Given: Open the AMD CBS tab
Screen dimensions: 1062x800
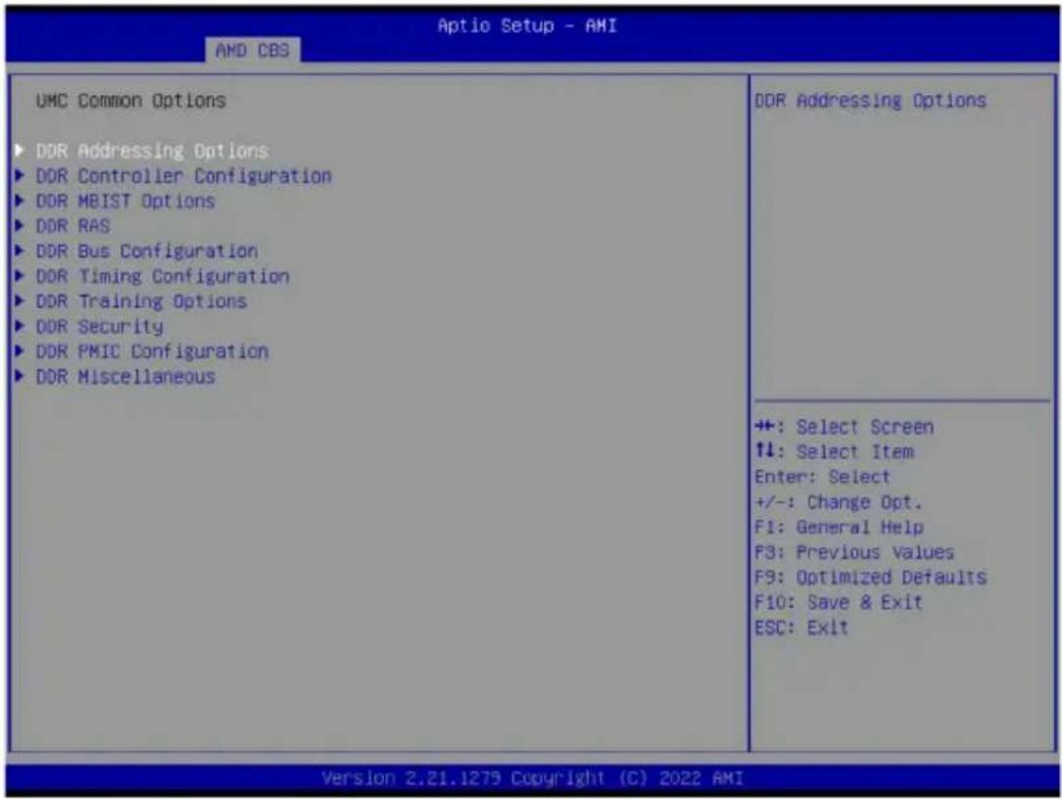Looking at the screenshot, I should point(253,50).
